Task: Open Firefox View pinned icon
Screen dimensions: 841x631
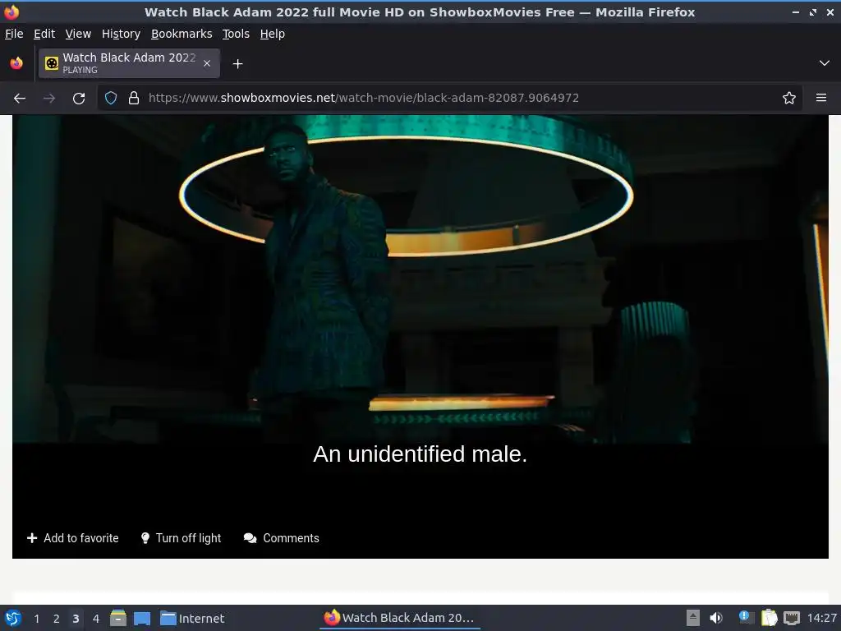Action: (x=16, y=63)
